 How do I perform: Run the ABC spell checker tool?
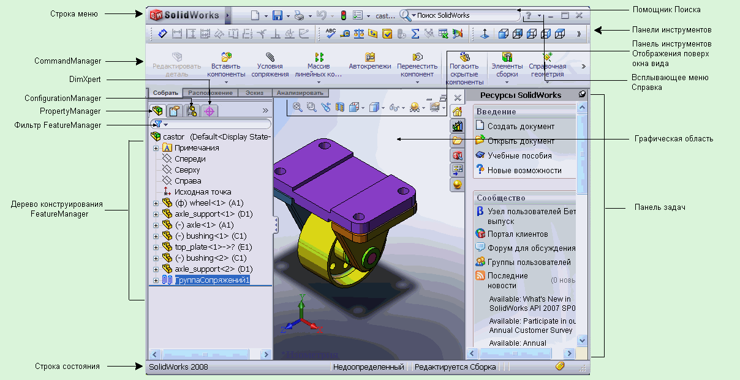click(x=331, y=34)
